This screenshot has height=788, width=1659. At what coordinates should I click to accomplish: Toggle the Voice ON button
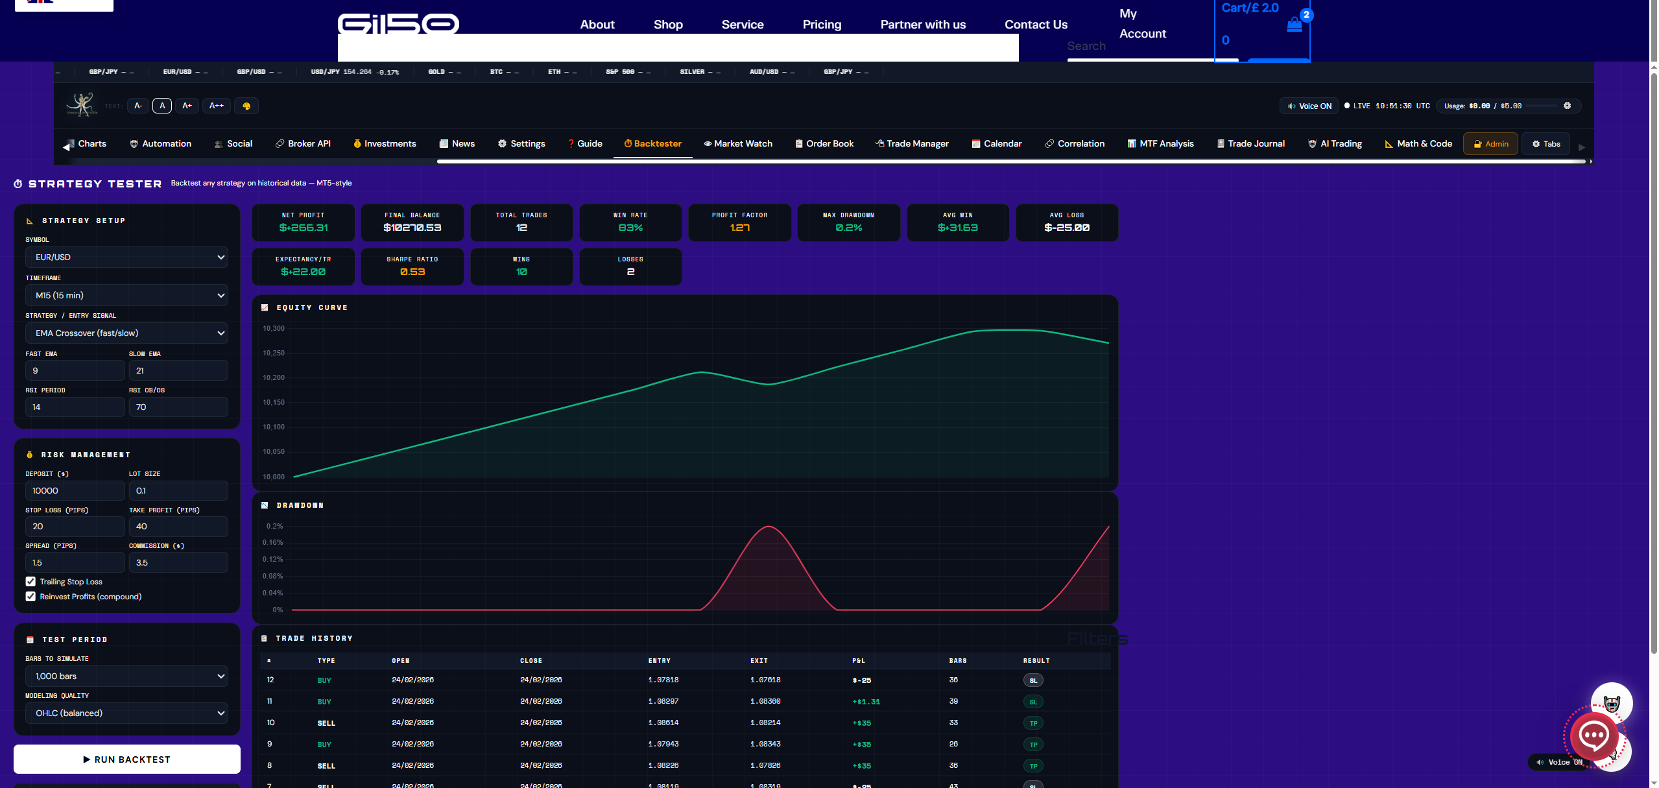[1309, 106]
